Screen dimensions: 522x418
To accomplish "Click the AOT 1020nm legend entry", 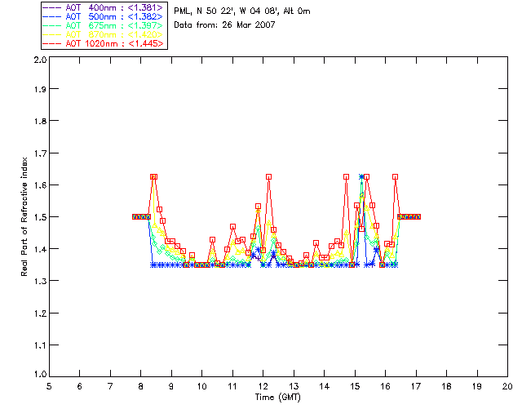I will tap(104, 43).
